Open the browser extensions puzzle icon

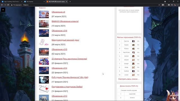pos(169,5)
